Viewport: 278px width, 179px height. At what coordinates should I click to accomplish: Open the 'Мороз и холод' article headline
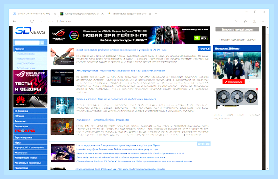tap(117, 99)
